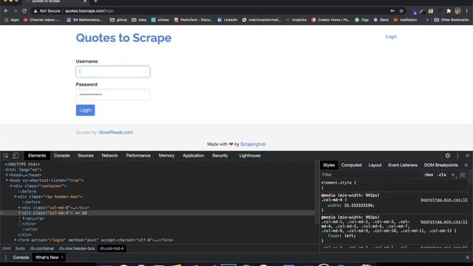Expand the col-md-8 div node

(x=20, y=208)
